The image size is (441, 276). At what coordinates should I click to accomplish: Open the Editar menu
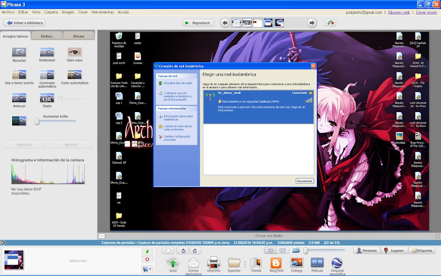pos(23,12)
